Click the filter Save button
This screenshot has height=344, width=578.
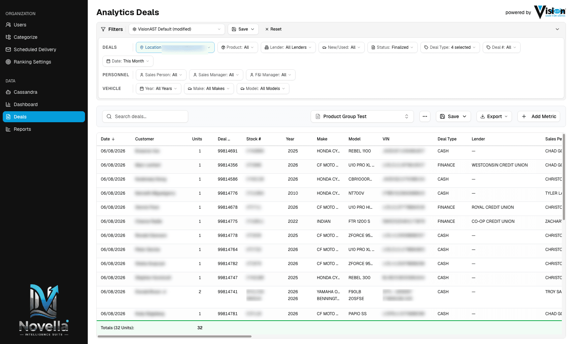[243, 29]
